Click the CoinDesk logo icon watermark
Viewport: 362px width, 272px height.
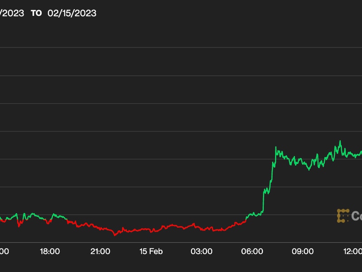(343, 216)
